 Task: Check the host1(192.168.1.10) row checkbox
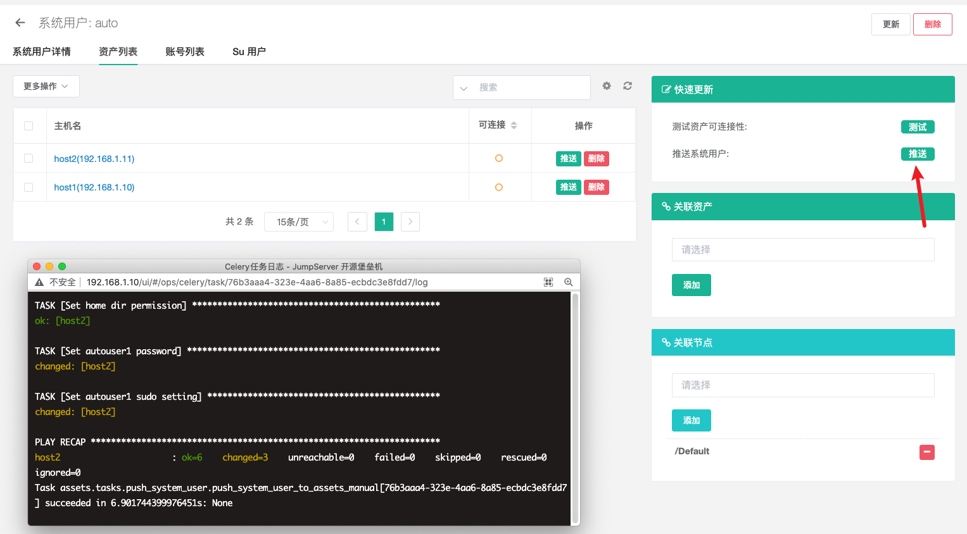pos(28,187)
